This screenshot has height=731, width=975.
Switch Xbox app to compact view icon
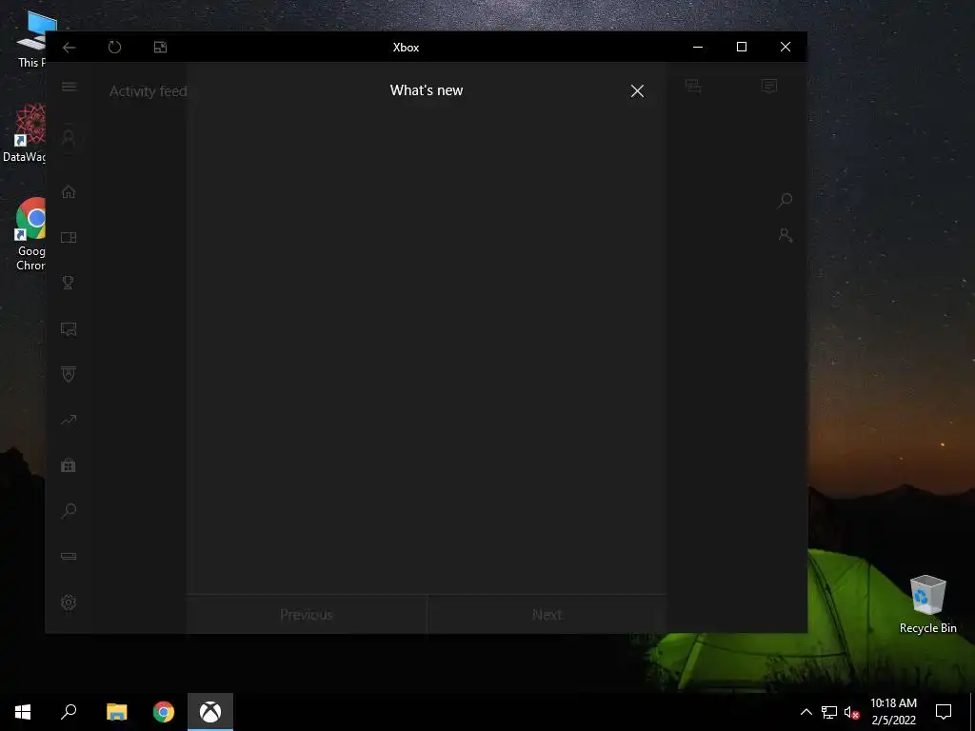160,48
